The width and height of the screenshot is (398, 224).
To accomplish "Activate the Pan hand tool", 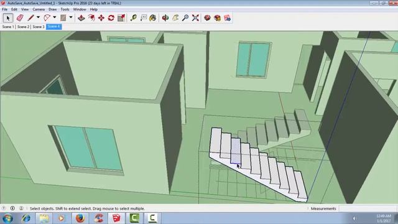I will click(175, 18).
